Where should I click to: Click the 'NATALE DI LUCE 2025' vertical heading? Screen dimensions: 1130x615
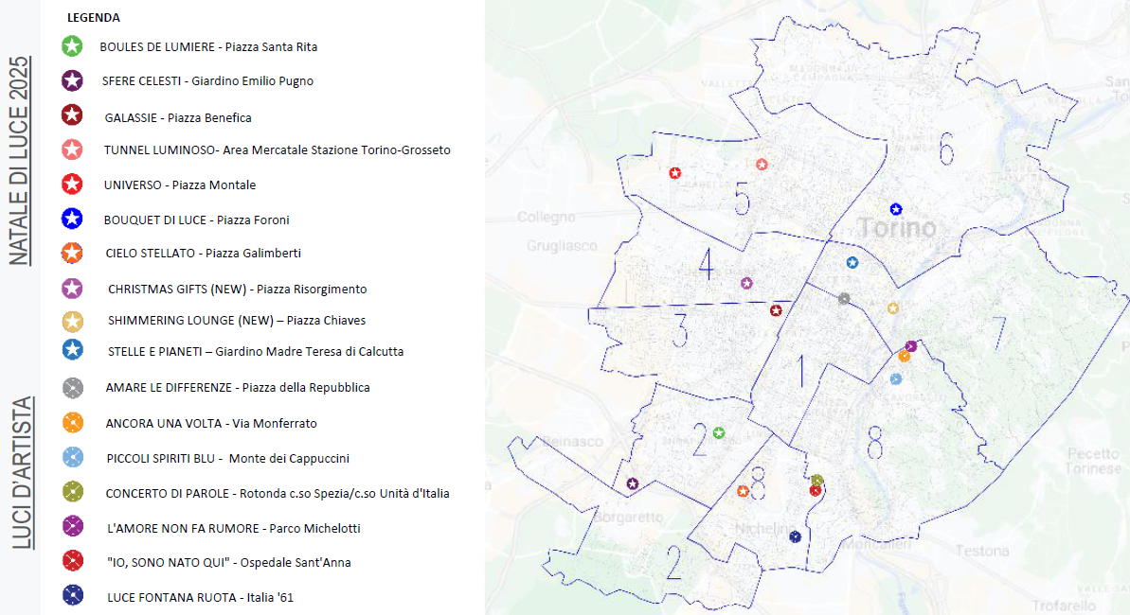(x=19, y=161)
